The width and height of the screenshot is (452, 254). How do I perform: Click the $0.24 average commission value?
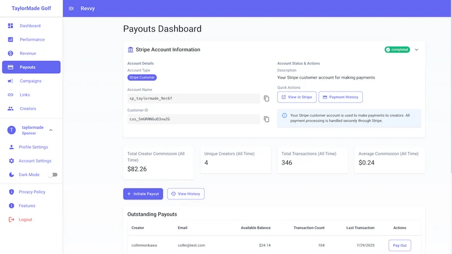point(366,163)
